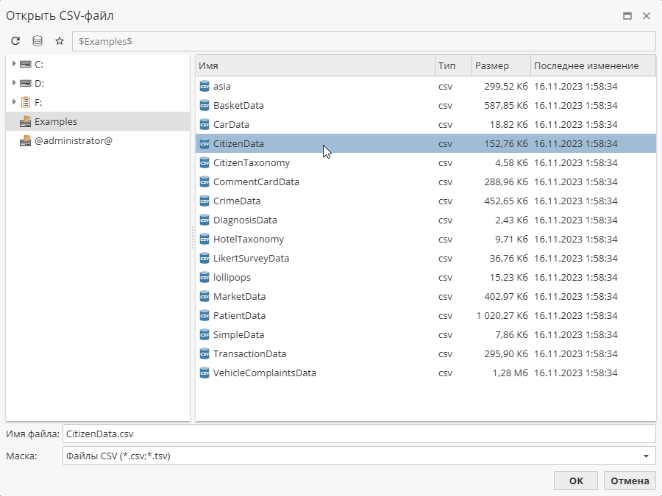Click the CommentCardData csv file icon
662x496 pixels.
204,181
